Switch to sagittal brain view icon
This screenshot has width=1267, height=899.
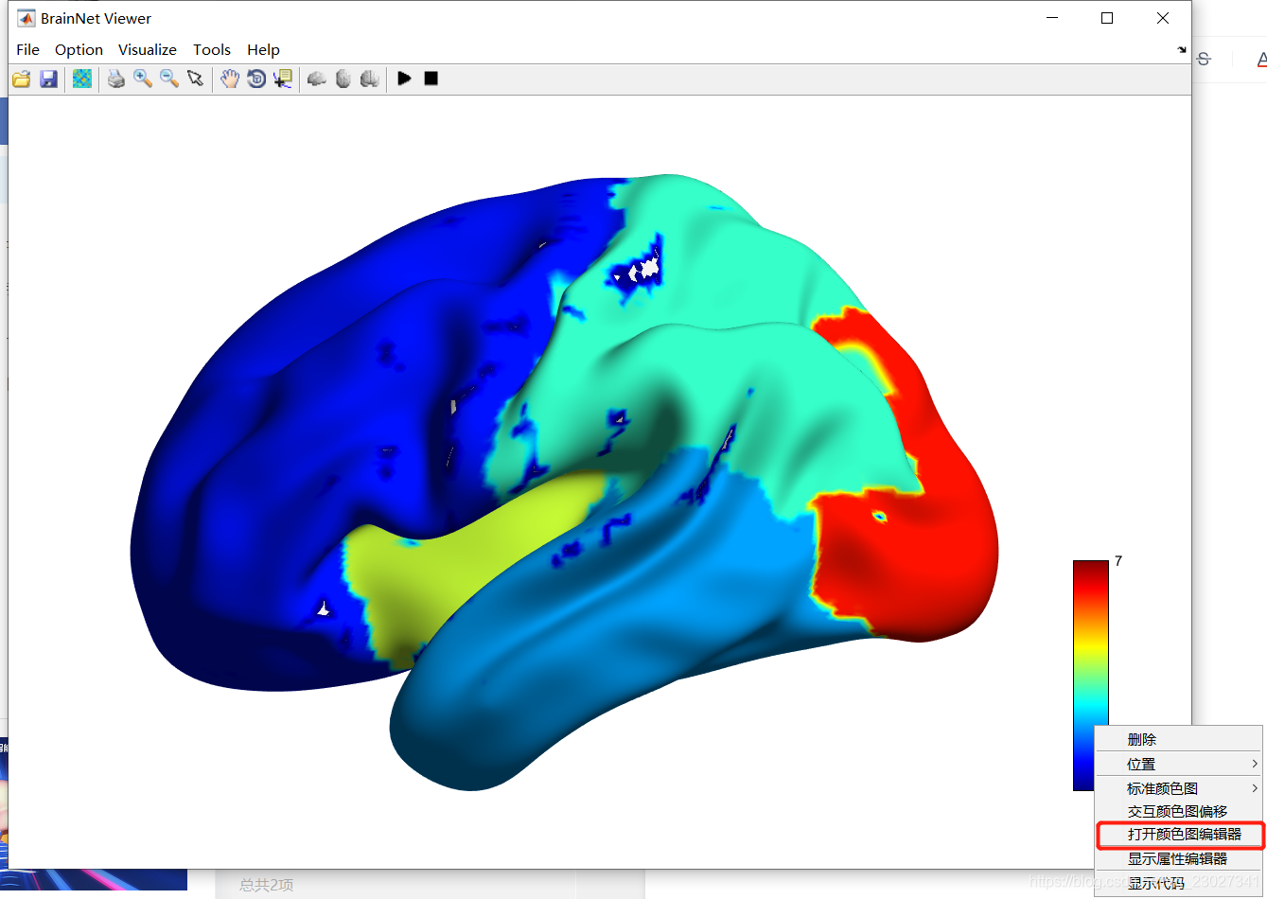317,79
